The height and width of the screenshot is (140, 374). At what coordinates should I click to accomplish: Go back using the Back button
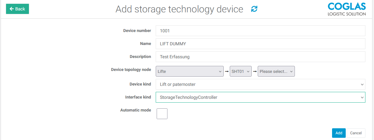point(17,9)
